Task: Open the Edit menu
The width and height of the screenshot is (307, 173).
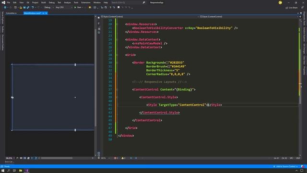Action: (x=15, y=2)
